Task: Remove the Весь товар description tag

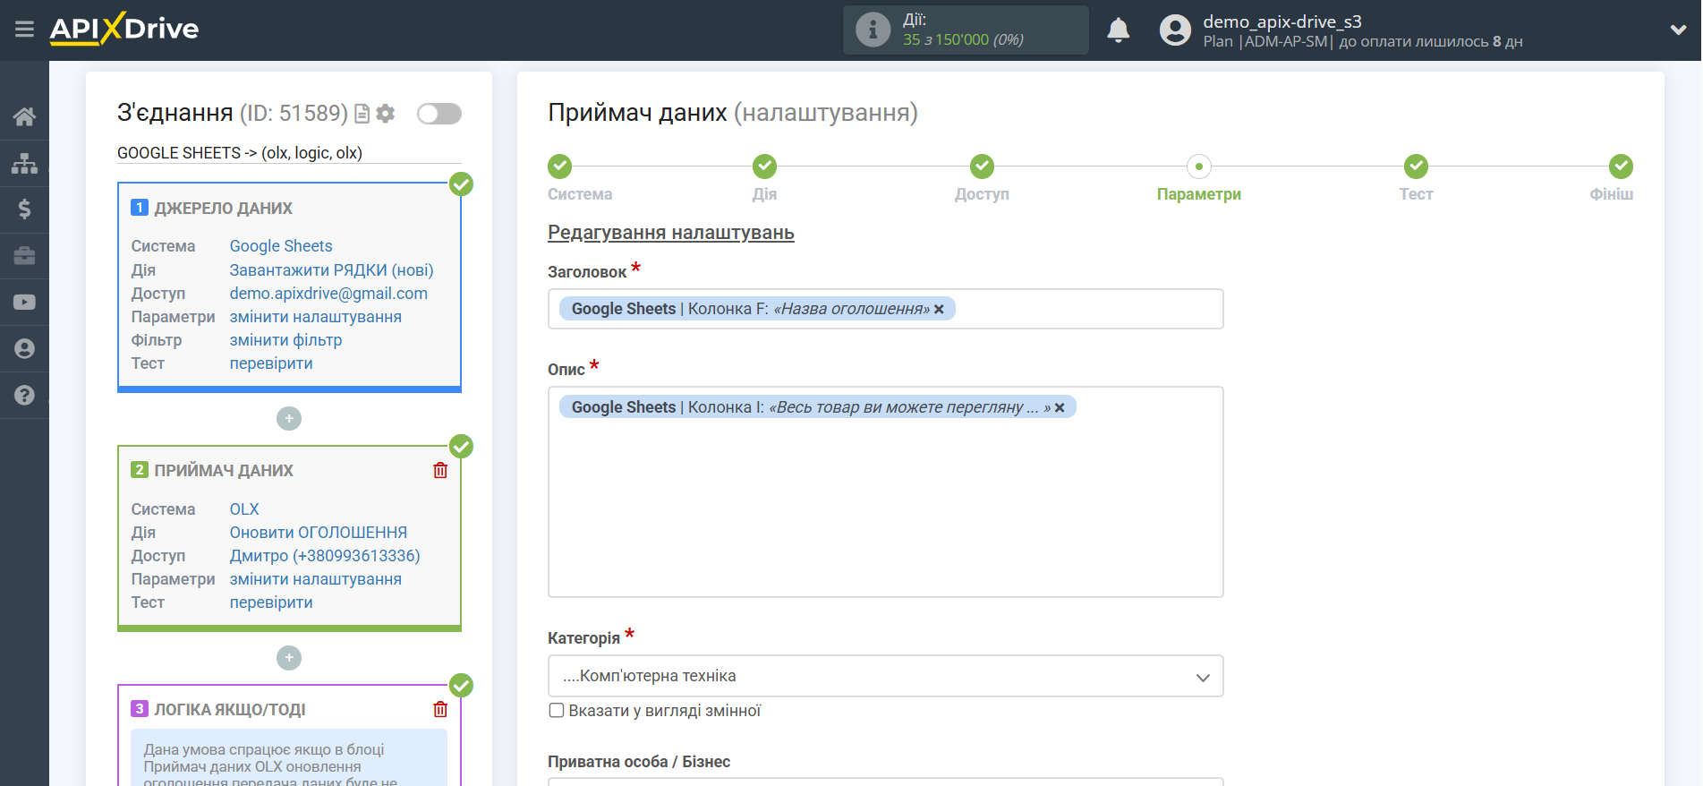Action: (1060, 407)
